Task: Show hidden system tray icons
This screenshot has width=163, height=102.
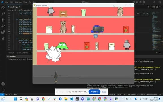Action: click(123, 99)
